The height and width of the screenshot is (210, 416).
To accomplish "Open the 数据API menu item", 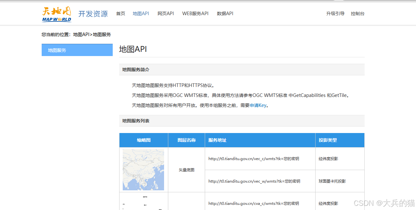I will (x=225, y=14).
